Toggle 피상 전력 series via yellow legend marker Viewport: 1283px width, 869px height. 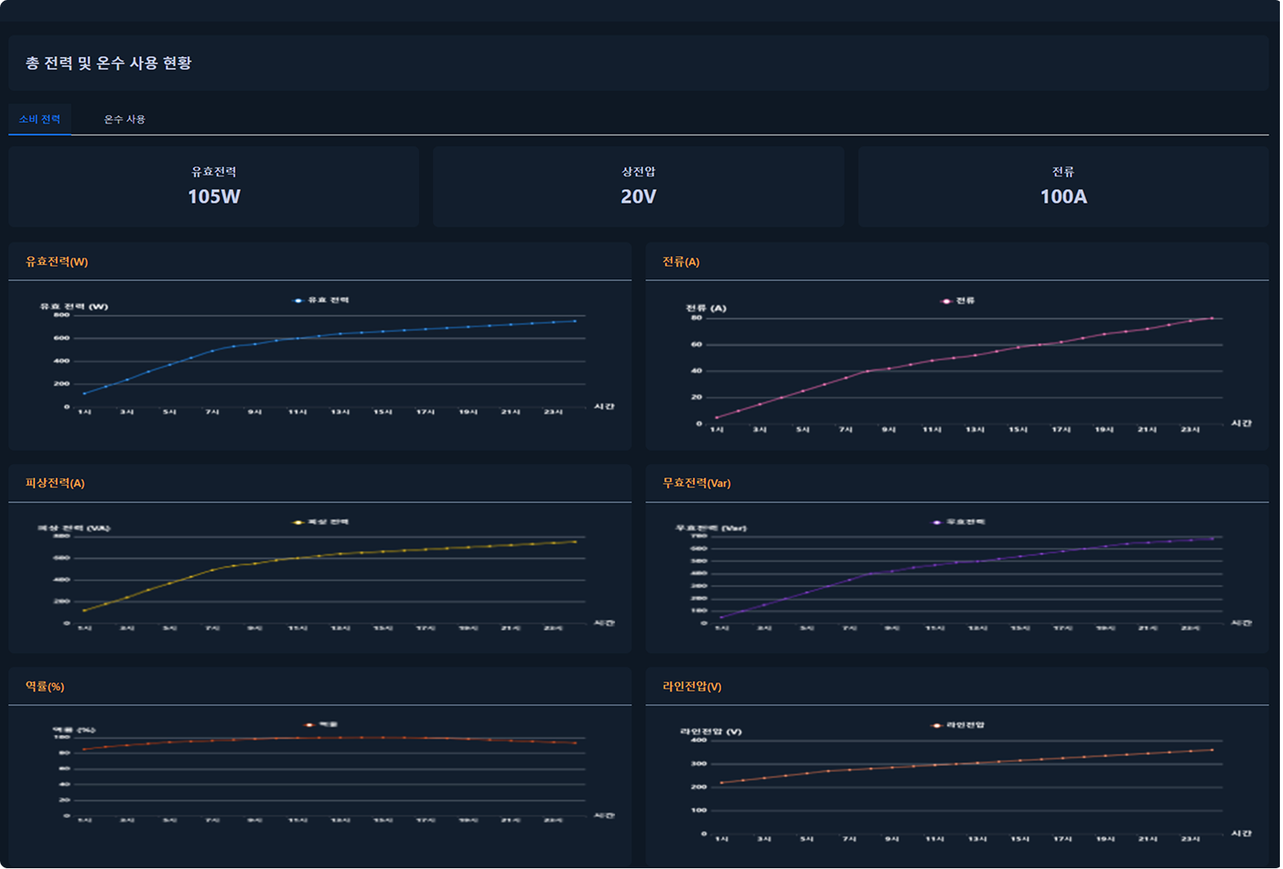[298, 522]
